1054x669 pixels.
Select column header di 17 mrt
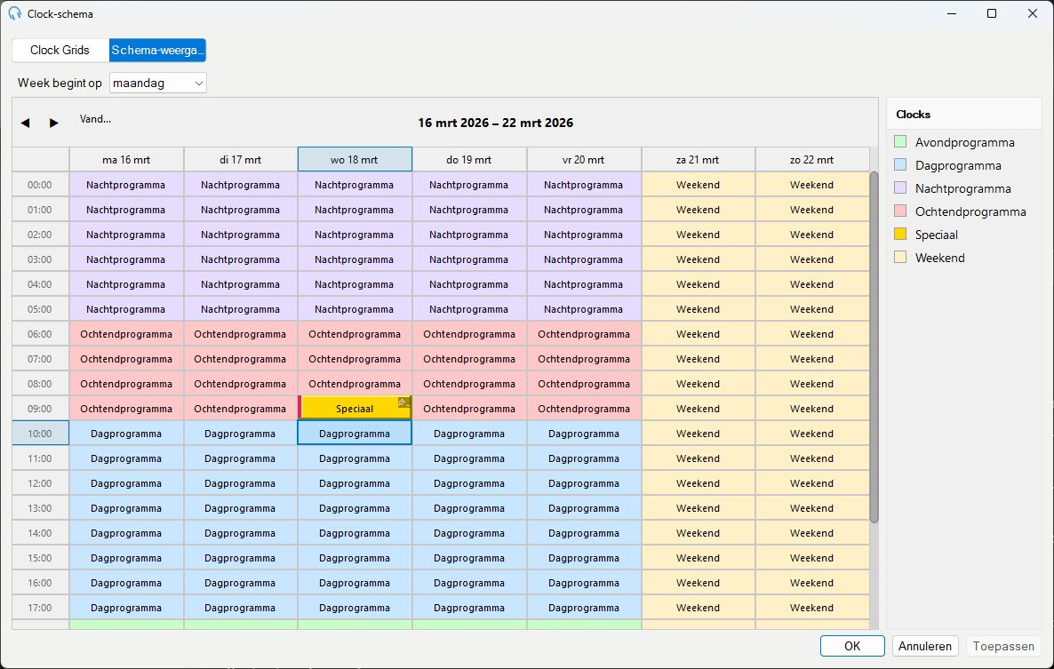[x=241, y=160]
